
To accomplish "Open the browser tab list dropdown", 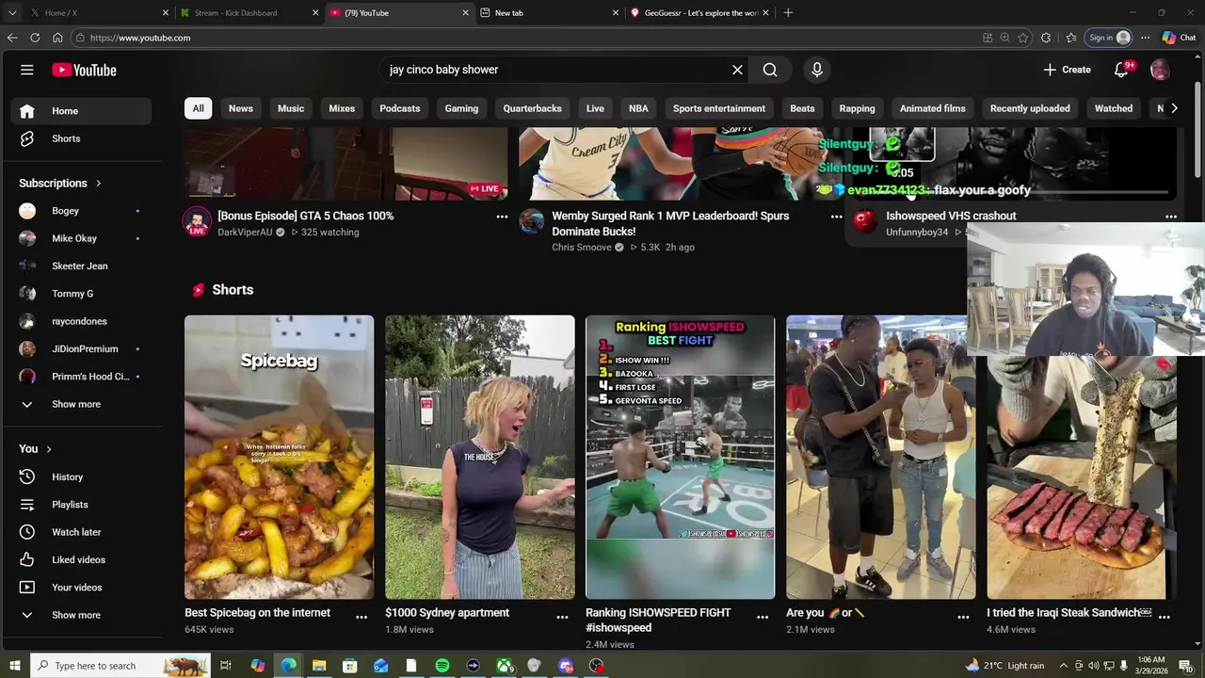I will pos(12,13).
